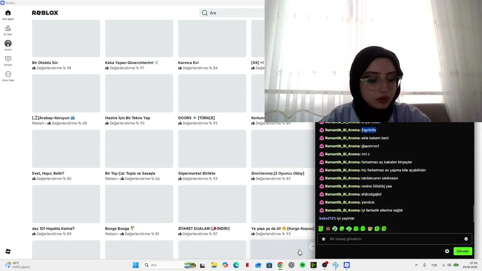Screen dimensions: 482x271
Task: Open Zincirlenmiş [2 Oyuncu Obby] title
Action: 278,173
